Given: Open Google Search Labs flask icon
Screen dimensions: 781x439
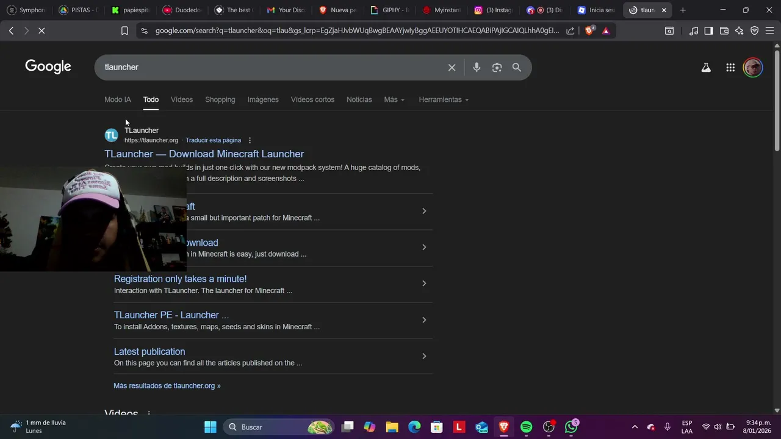Looking at the screenshot, I should [706, 68].
